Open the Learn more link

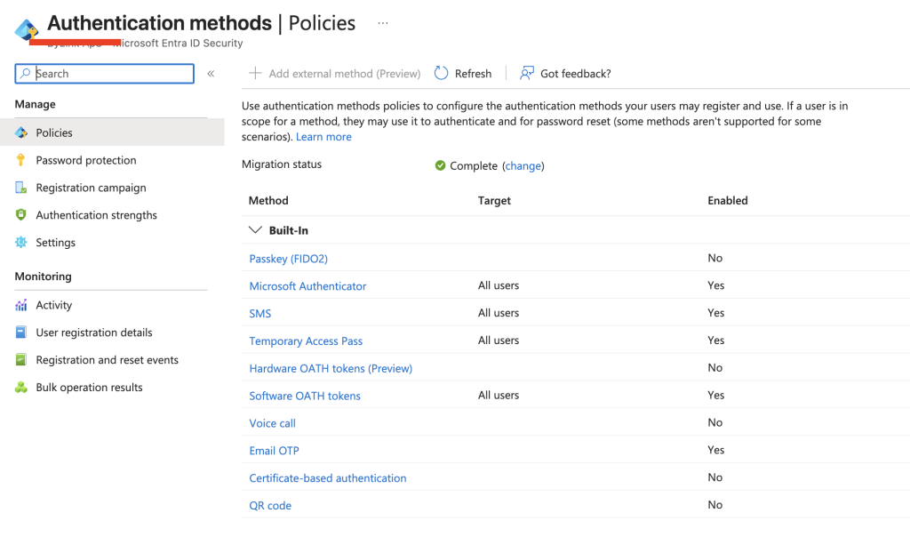point(323,137)
